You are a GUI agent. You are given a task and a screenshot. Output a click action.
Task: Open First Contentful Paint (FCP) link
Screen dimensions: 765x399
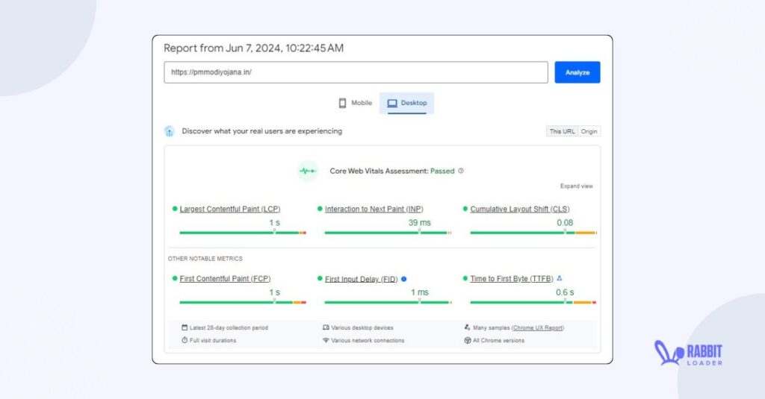coord(225,279)
